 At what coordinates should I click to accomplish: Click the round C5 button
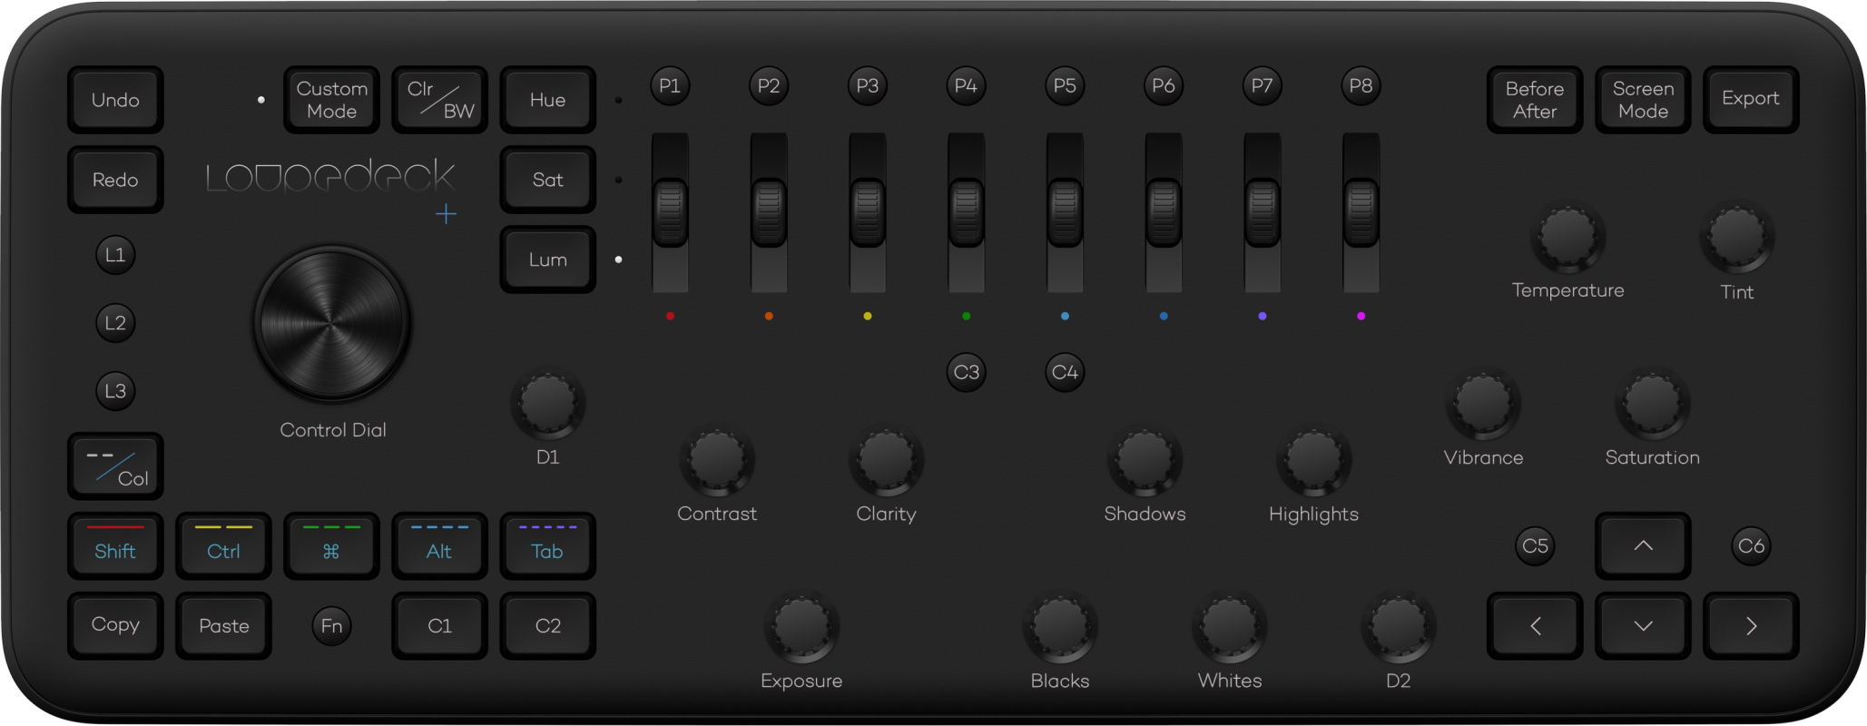point(1535,546)
